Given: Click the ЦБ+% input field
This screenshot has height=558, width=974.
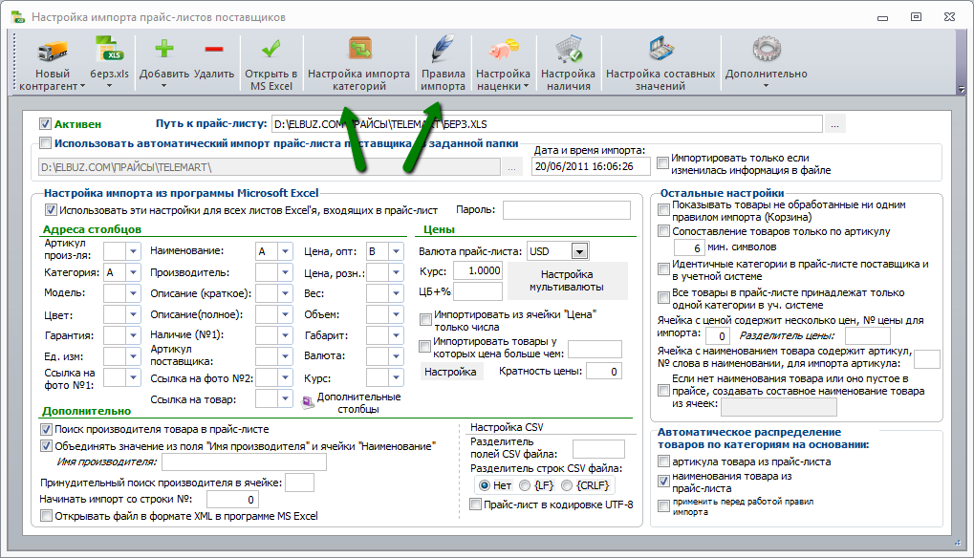Looking at the screenshot, I should pos(478,291).
